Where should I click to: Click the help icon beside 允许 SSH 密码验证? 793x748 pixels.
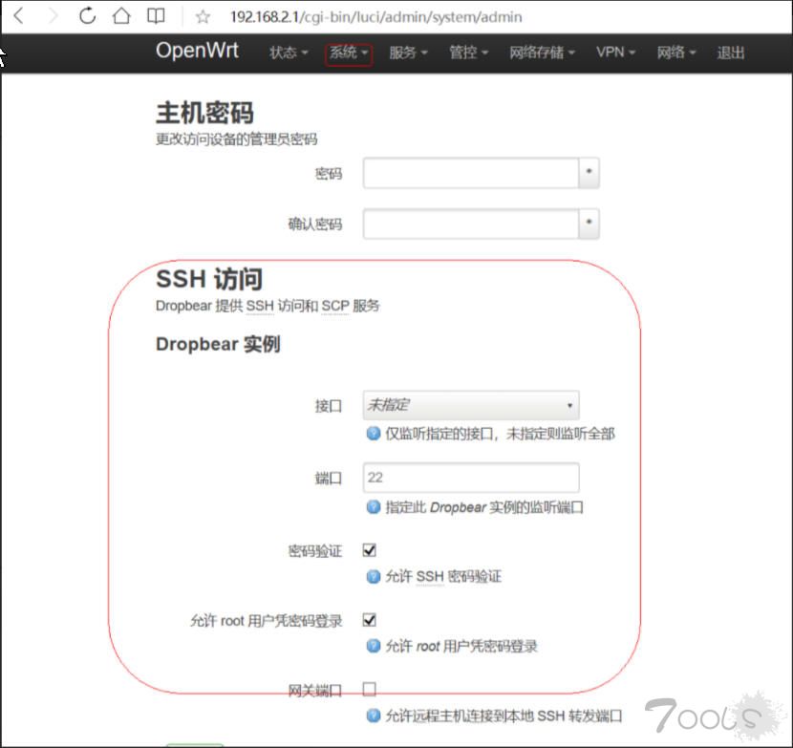click(374, 576)
